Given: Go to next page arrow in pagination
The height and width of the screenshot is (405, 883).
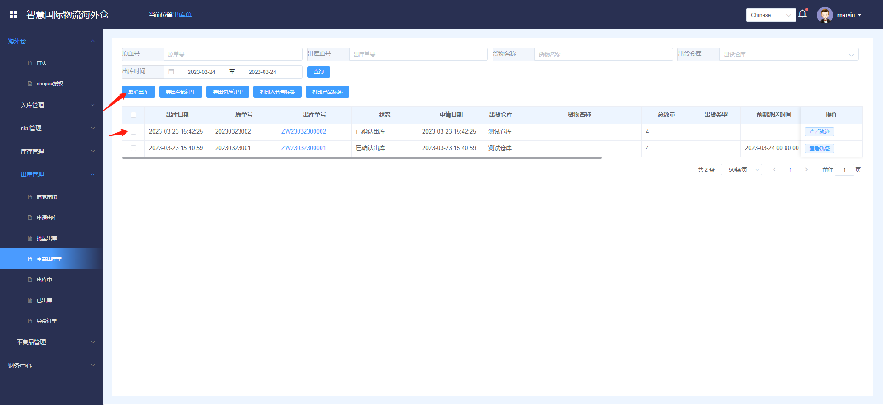Looking at the screenshot, I should (806, 170).
